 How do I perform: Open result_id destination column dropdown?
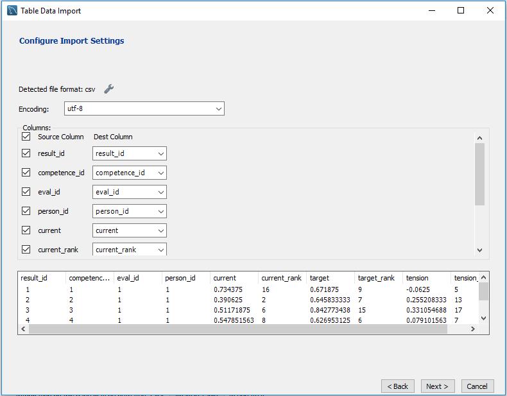(x=130, y=153)
